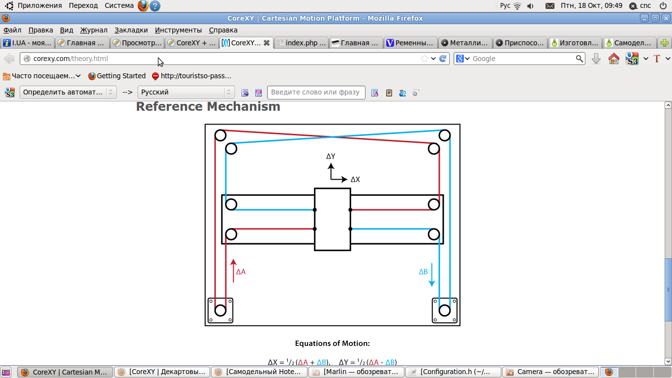Viewport: 672px width, 378px height.
Task: Close the active CoreXY tab
Action: [x=267, y=43]
